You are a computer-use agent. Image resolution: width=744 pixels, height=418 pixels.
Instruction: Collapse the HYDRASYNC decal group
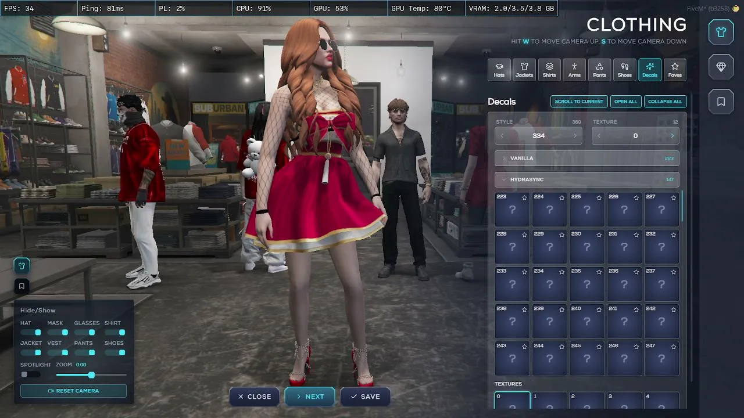coord(586,179)
